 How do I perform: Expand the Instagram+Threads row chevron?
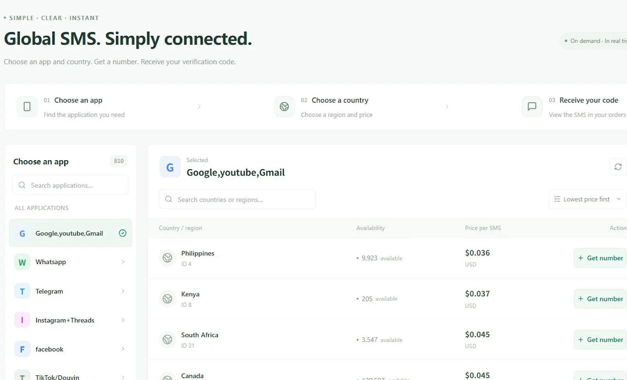click(123, 320)
